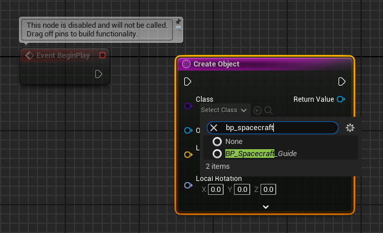
Task: Click the browse-to-asset magnifier icon beside Select Class
Action: pos(268,110)
